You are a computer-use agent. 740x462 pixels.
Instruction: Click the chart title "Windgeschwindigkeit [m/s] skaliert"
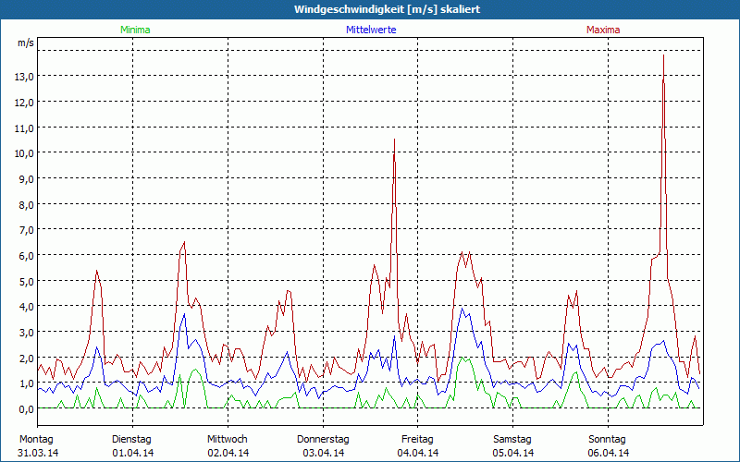387,9
